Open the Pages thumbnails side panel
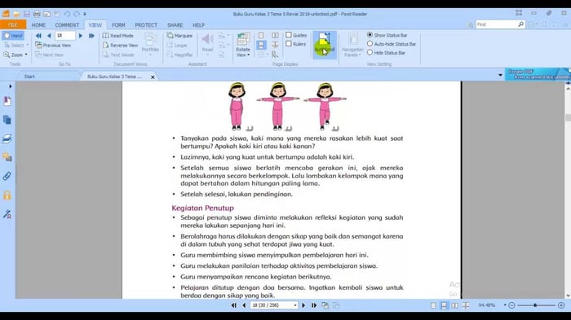Image resolution: width=571 pixels, height=320 pixels. click(7, 120)
